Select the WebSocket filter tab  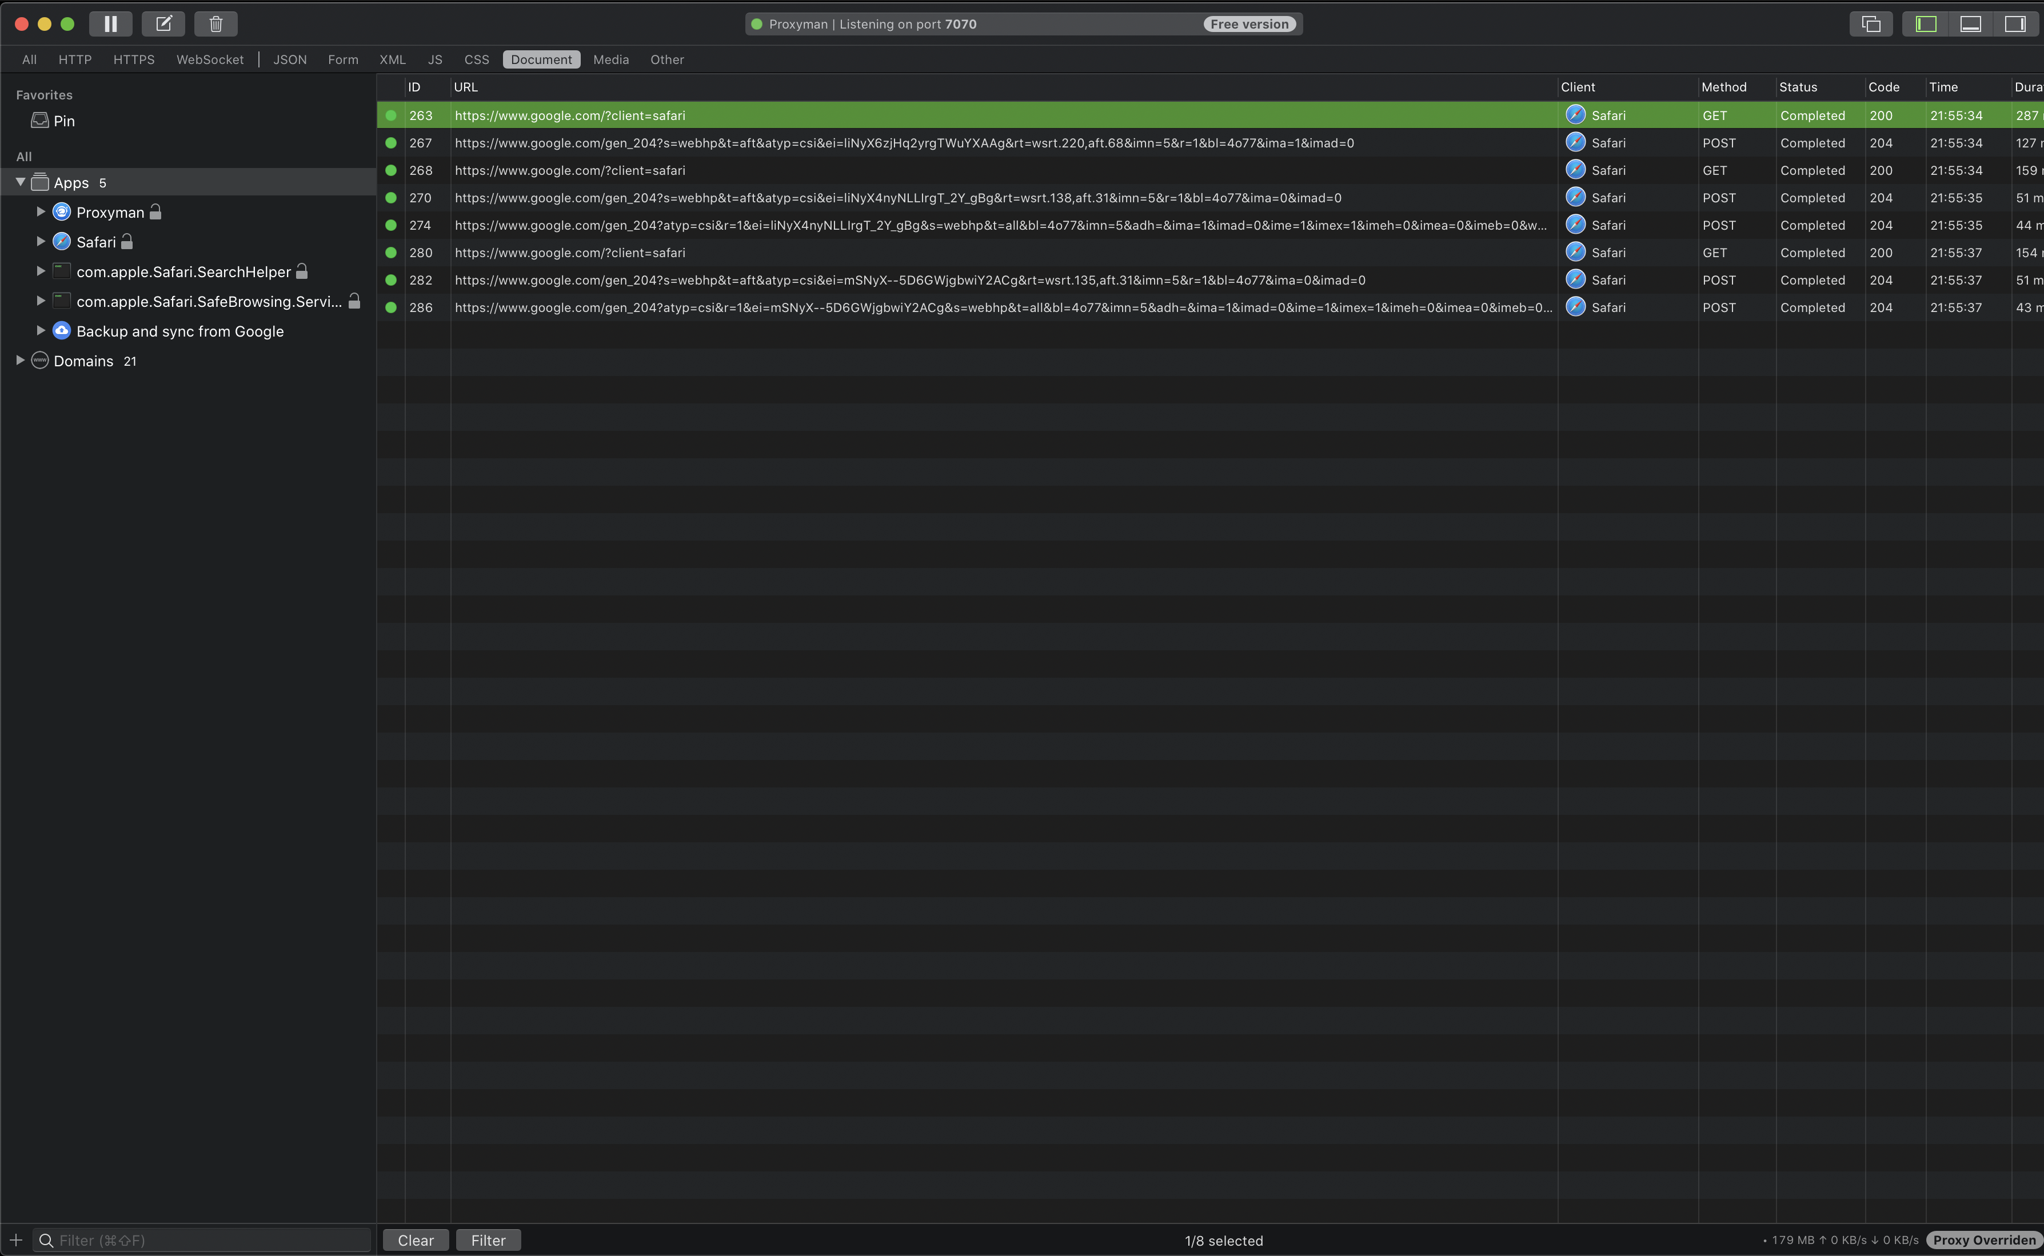click(209, 59)
